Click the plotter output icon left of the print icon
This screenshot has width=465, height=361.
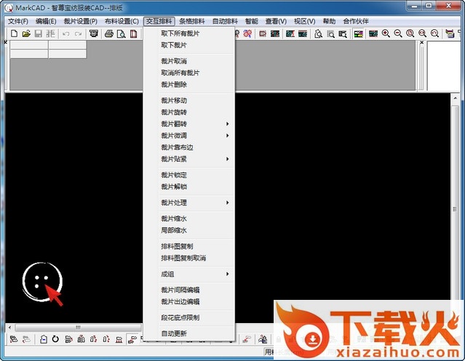pyautogui.click(x=94, y=33)
